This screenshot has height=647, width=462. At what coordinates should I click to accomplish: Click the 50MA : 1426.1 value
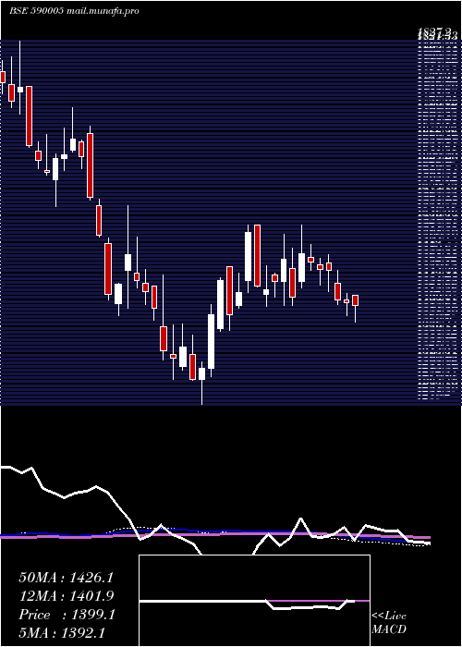66,578
